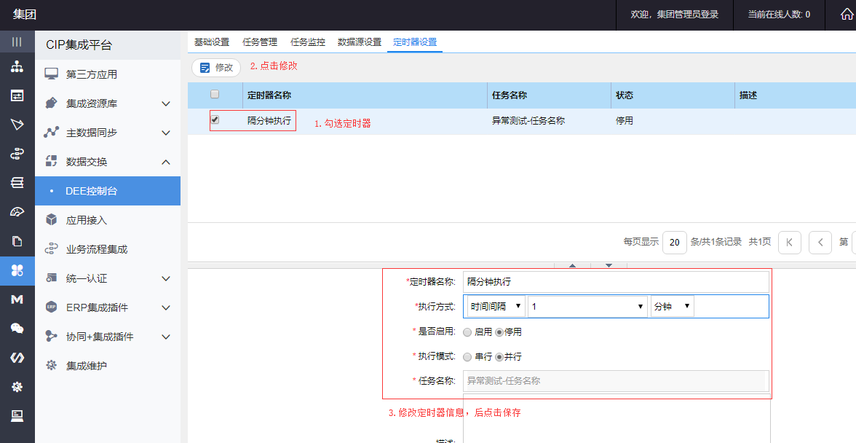Open the 分钟 time unit dropdown
The height and width of the screenshot is (443, 856).
[672, 307]
